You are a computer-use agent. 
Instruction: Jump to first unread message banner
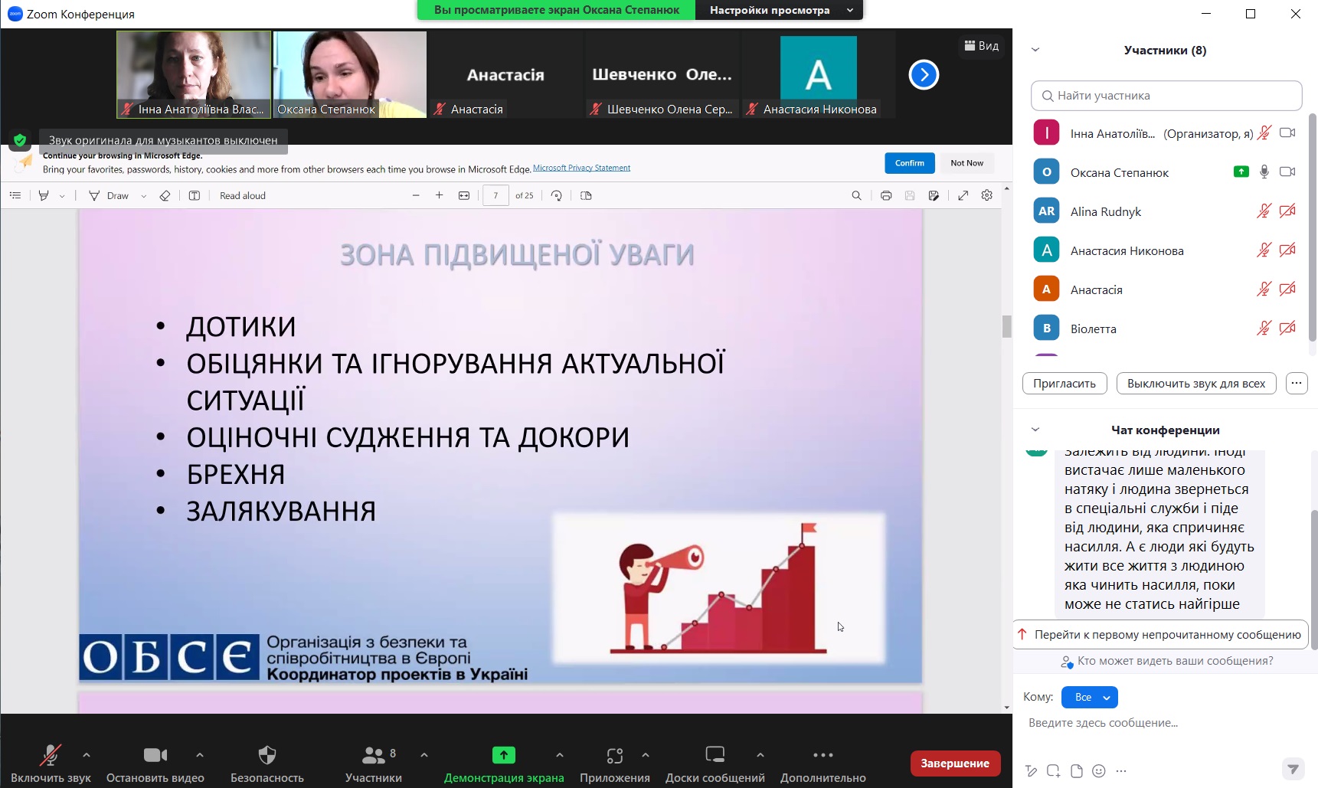tap(1161, 634)
